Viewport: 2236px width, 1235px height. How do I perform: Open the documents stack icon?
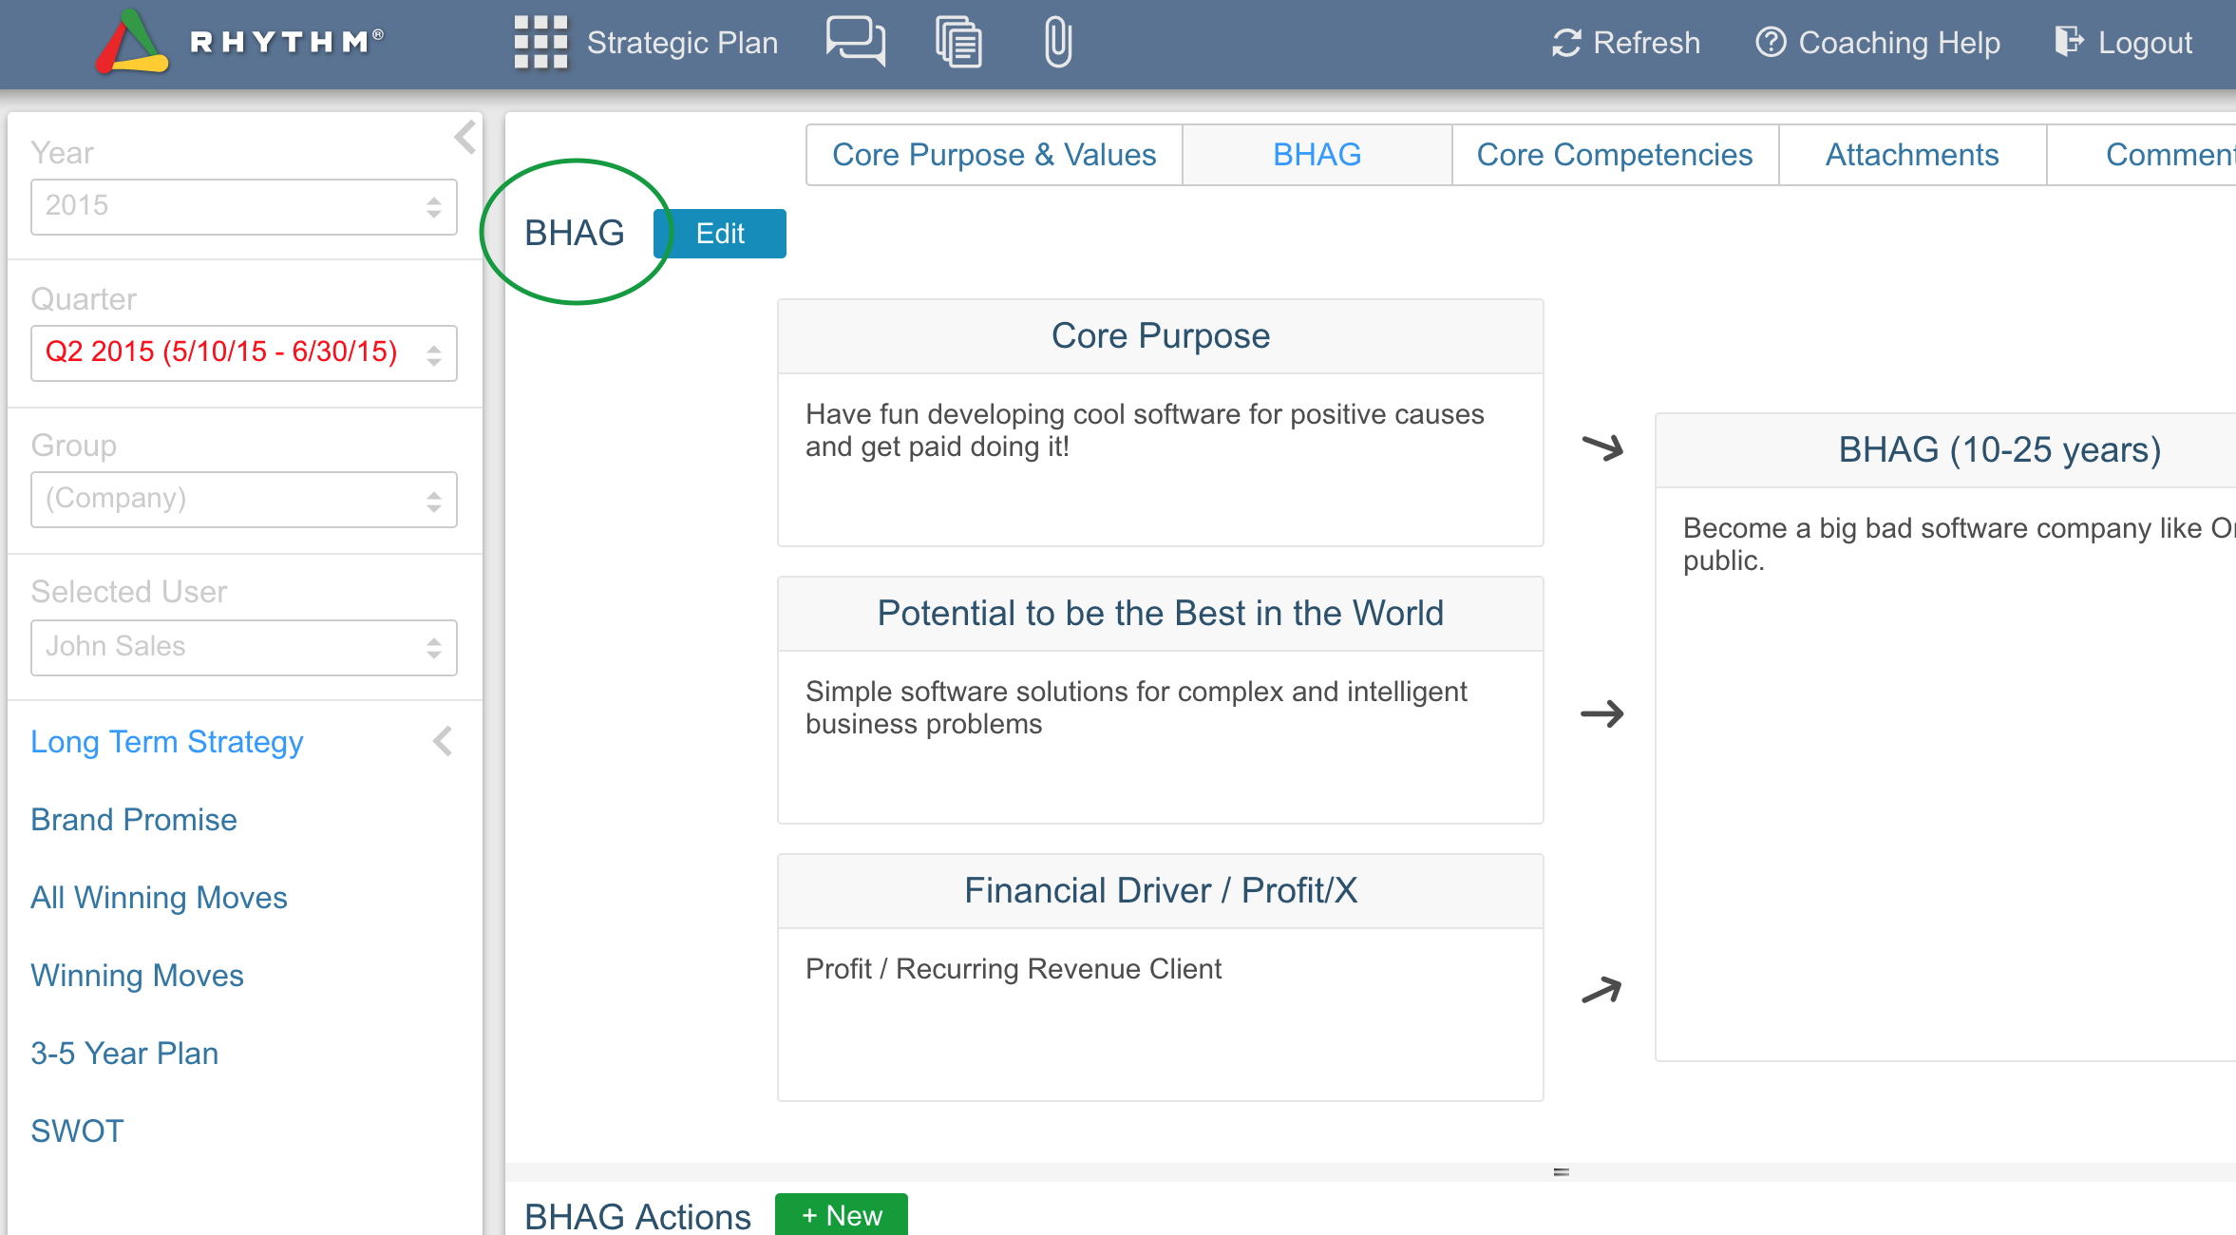tap(958, 42)
